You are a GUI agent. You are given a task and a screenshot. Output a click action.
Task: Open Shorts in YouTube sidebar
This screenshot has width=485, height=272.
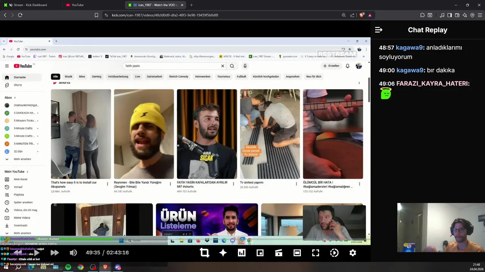click(x=18, y=85)
